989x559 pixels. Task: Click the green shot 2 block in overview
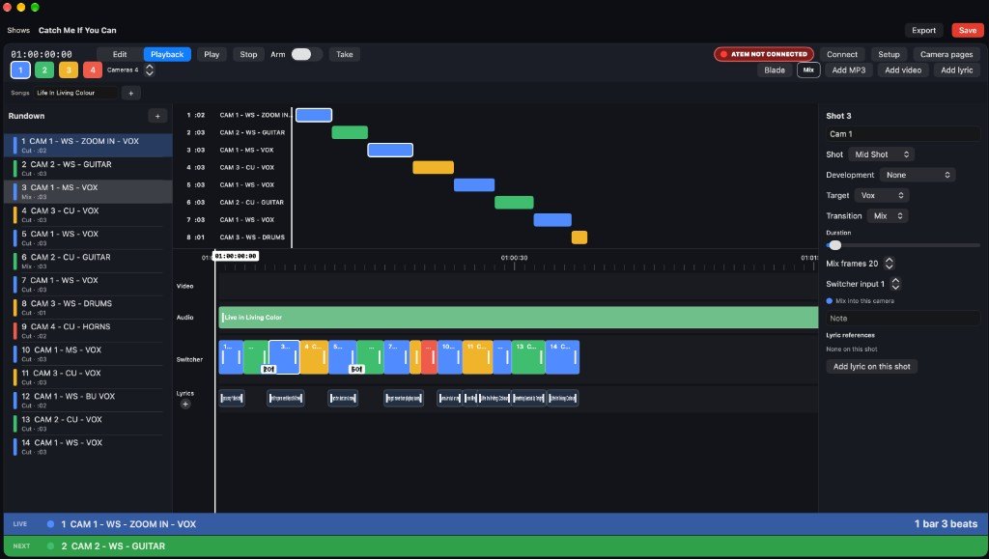(350, 132)
